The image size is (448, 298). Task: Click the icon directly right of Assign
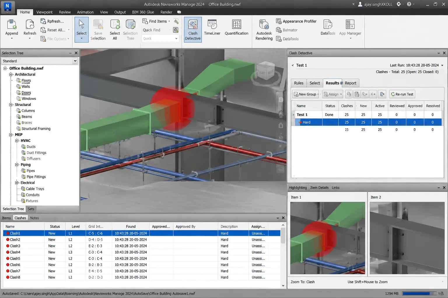(x=349, y=94)
